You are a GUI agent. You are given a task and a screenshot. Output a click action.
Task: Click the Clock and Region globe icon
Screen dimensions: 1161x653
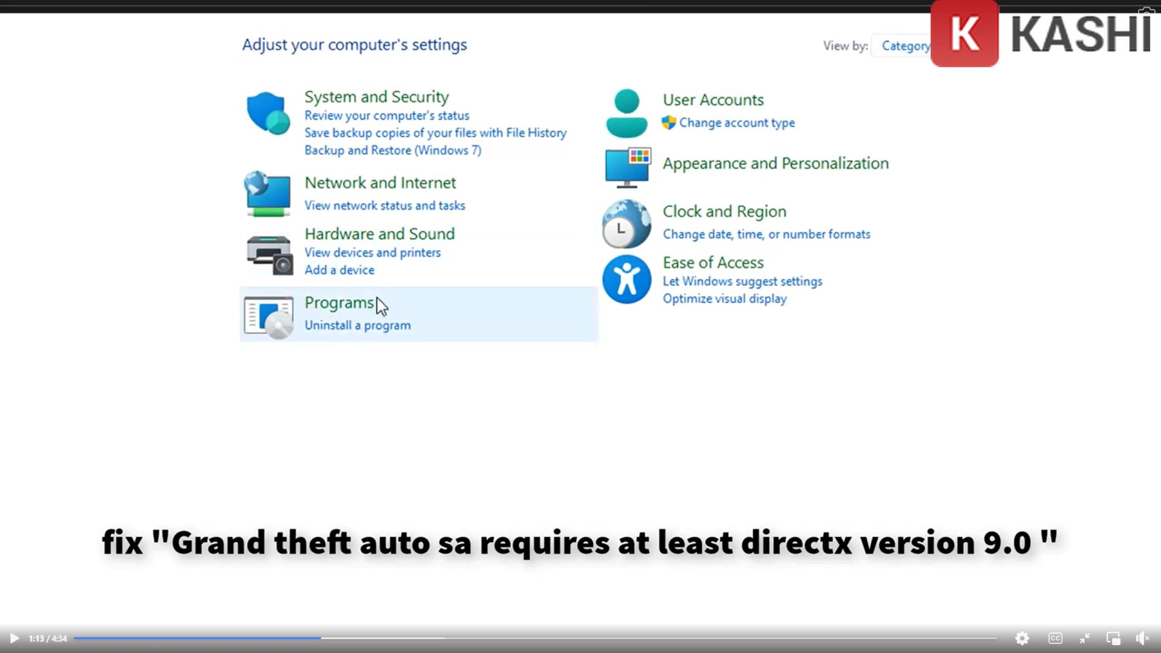(627, 224)
